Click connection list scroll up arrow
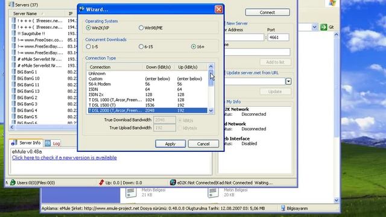The width and height of the screenshot is (386, 217). [210, 66]
